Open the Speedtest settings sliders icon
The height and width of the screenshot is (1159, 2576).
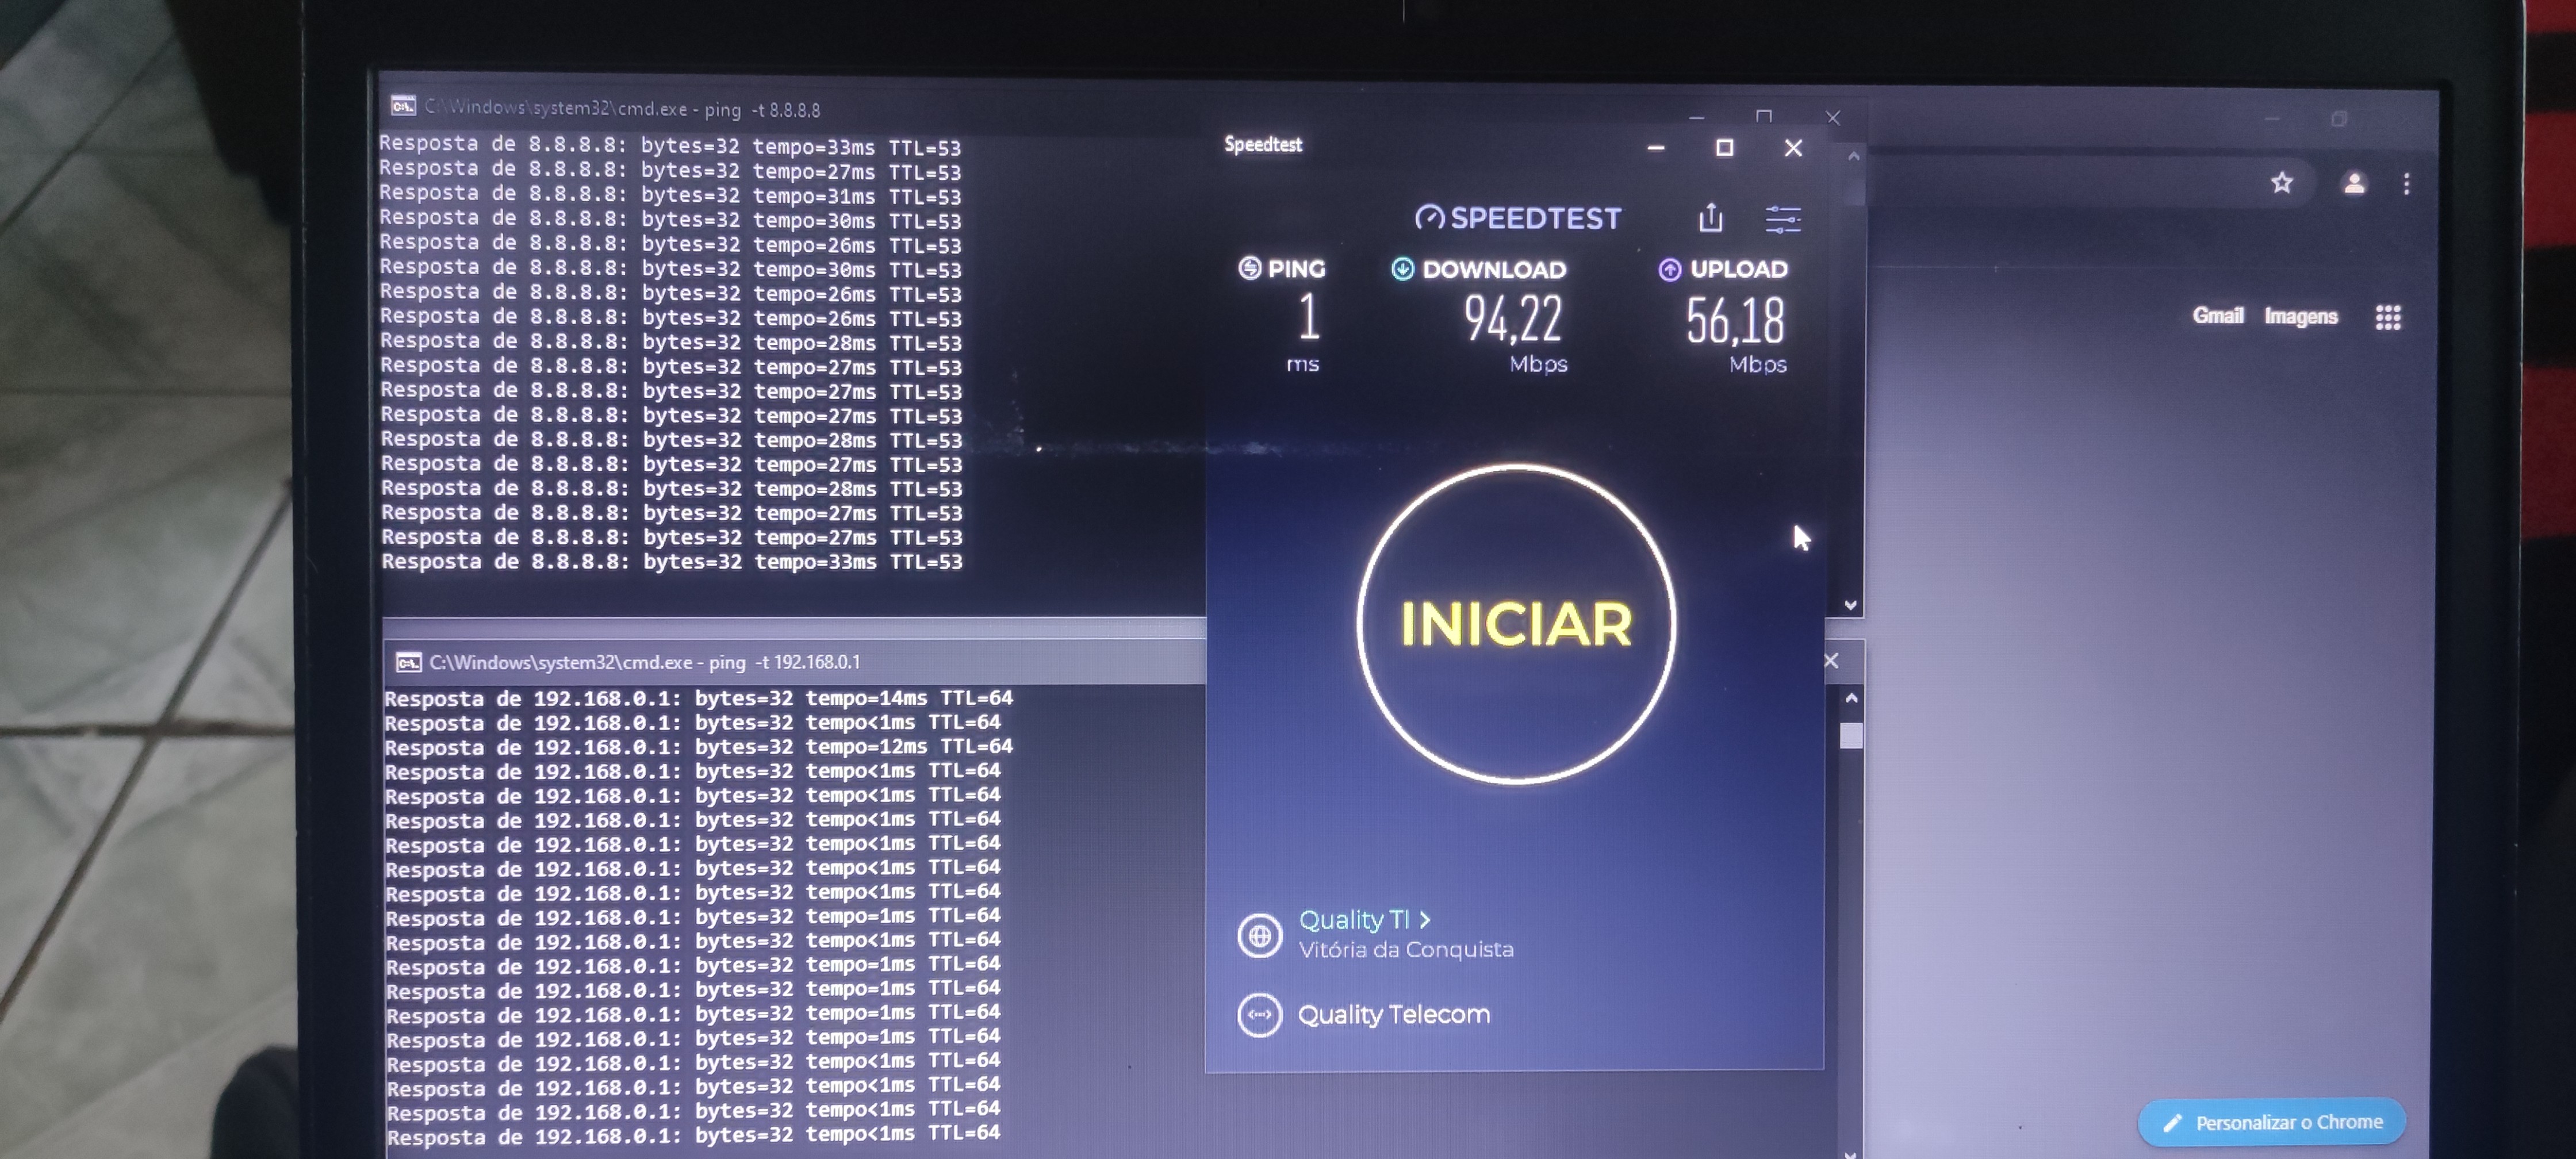pyautogui.click(x=1782, y=219)
